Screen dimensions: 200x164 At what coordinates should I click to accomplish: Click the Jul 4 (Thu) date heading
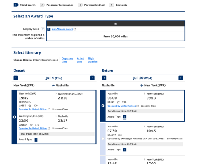pyautogui.click(x=54, y=78)
